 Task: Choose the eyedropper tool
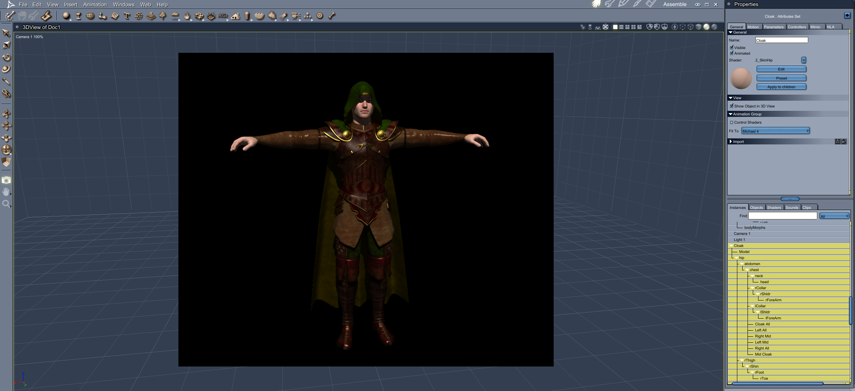coord(6,81)
